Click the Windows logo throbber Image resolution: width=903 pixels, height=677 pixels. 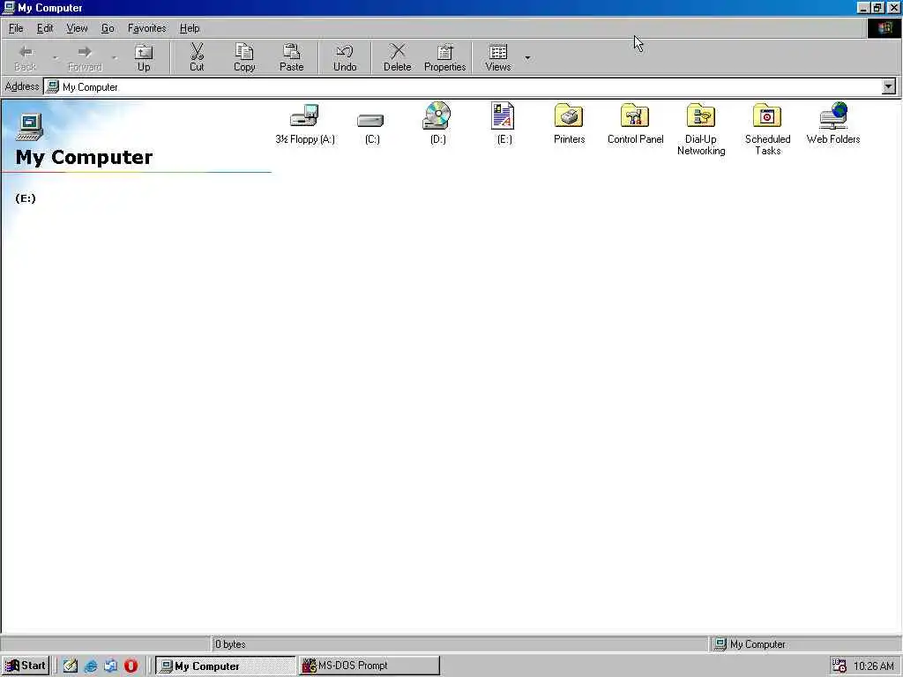[884, 28]
